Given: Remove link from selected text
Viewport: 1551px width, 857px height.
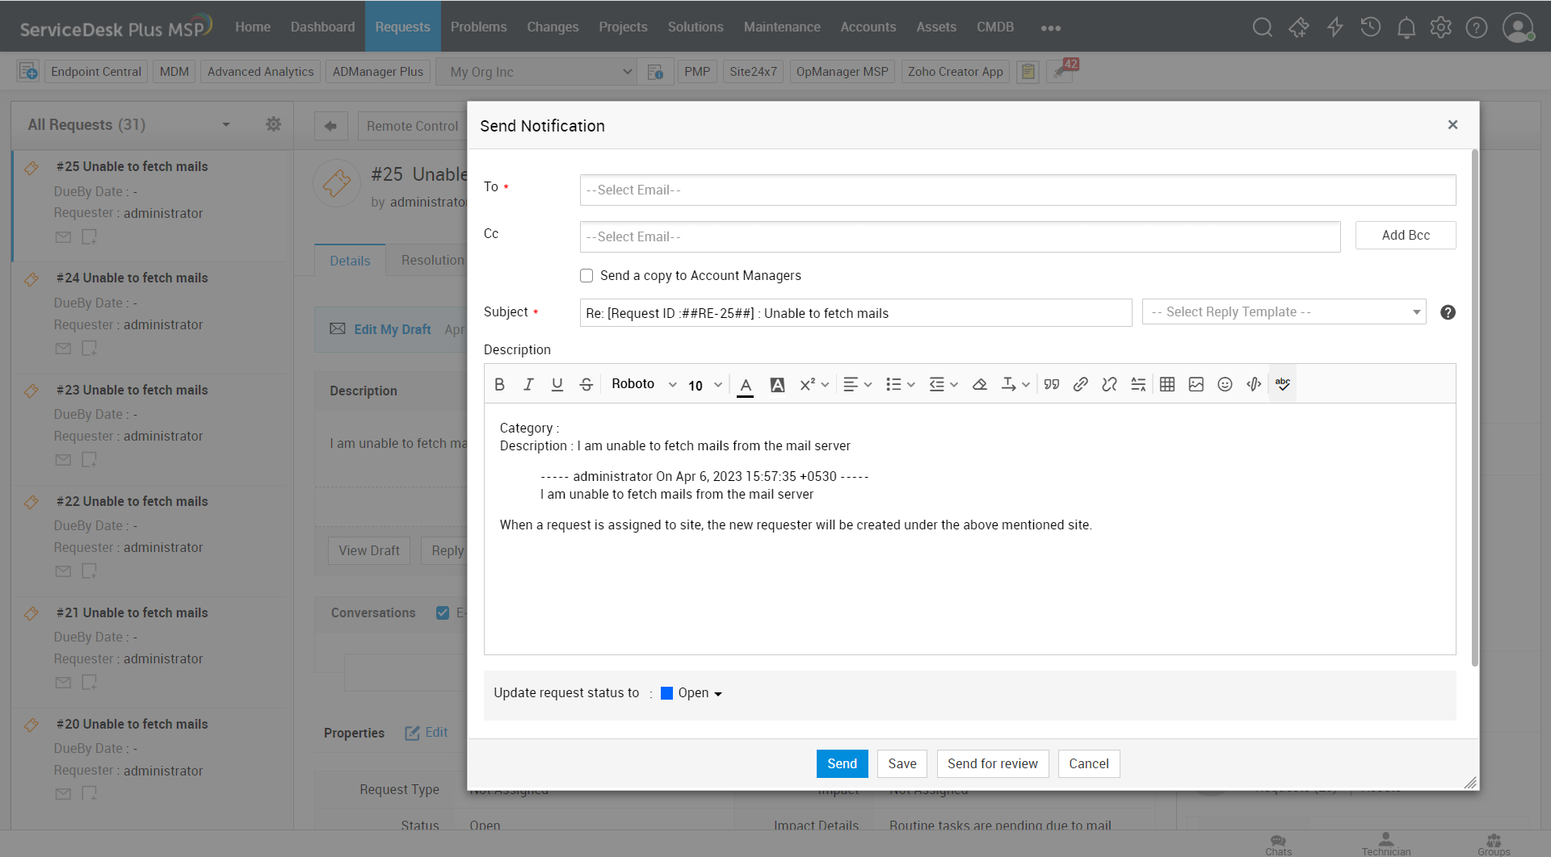Looking at the screenshot, I should click(x=1109, y=384).
